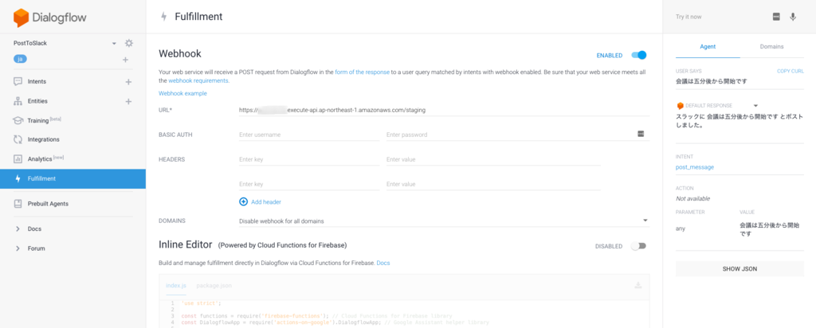Click the circled plus Add header icon
This screenshot has height=328, width=816.
pos(244,201)
